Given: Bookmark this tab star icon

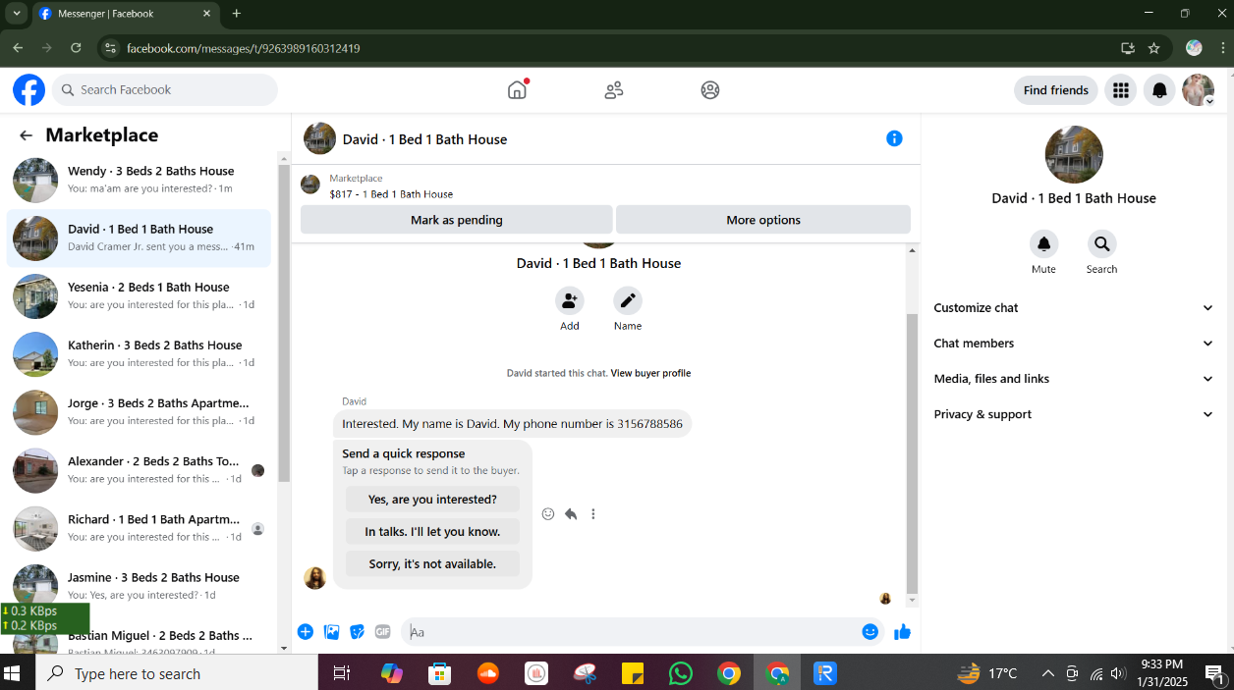Looking at the screenshot, I should tap(1154, 48).
